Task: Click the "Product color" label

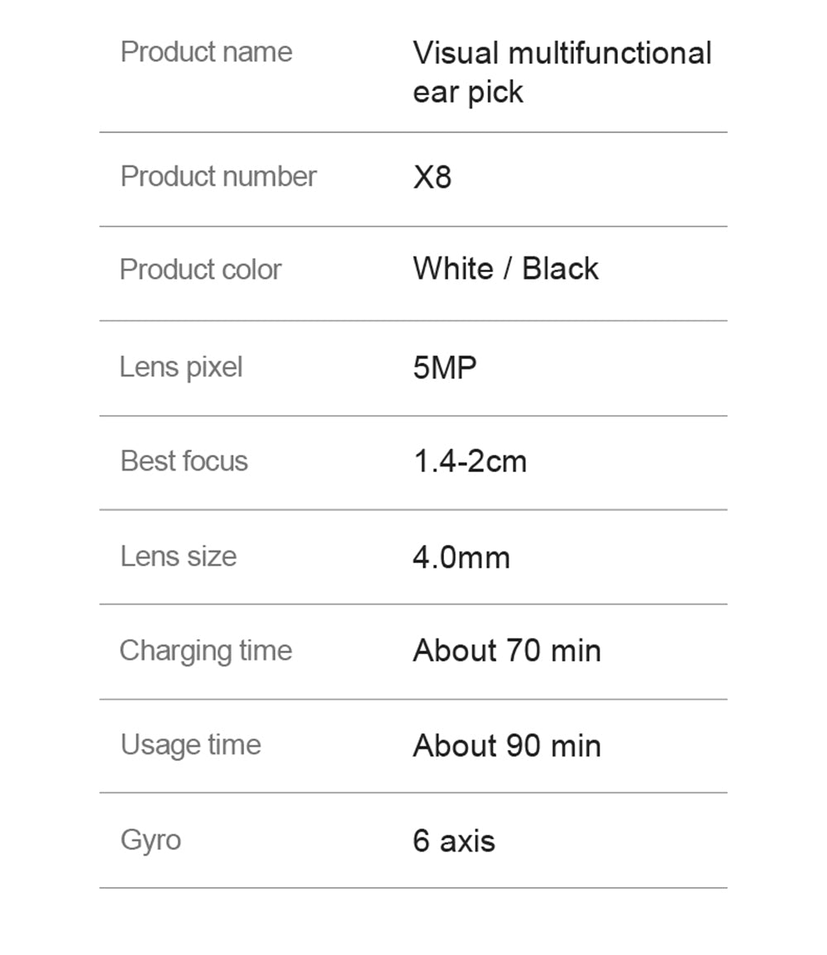Action: (x=200, y=270)
